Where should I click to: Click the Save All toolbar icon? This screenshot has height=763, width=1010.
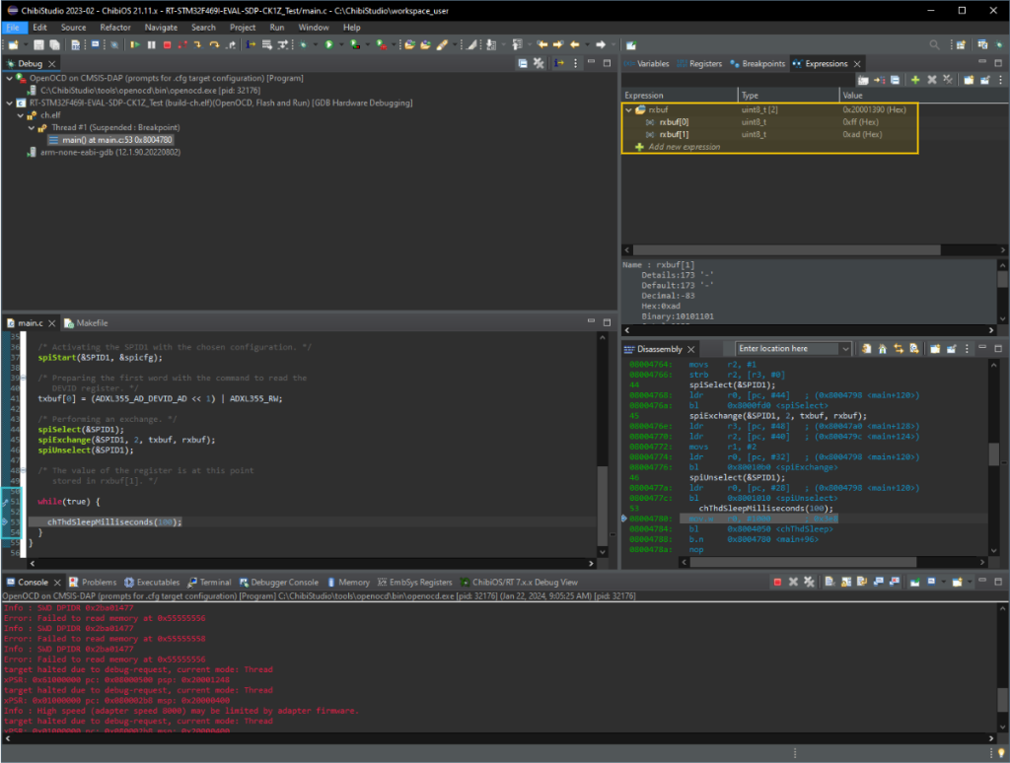(55, 44)
